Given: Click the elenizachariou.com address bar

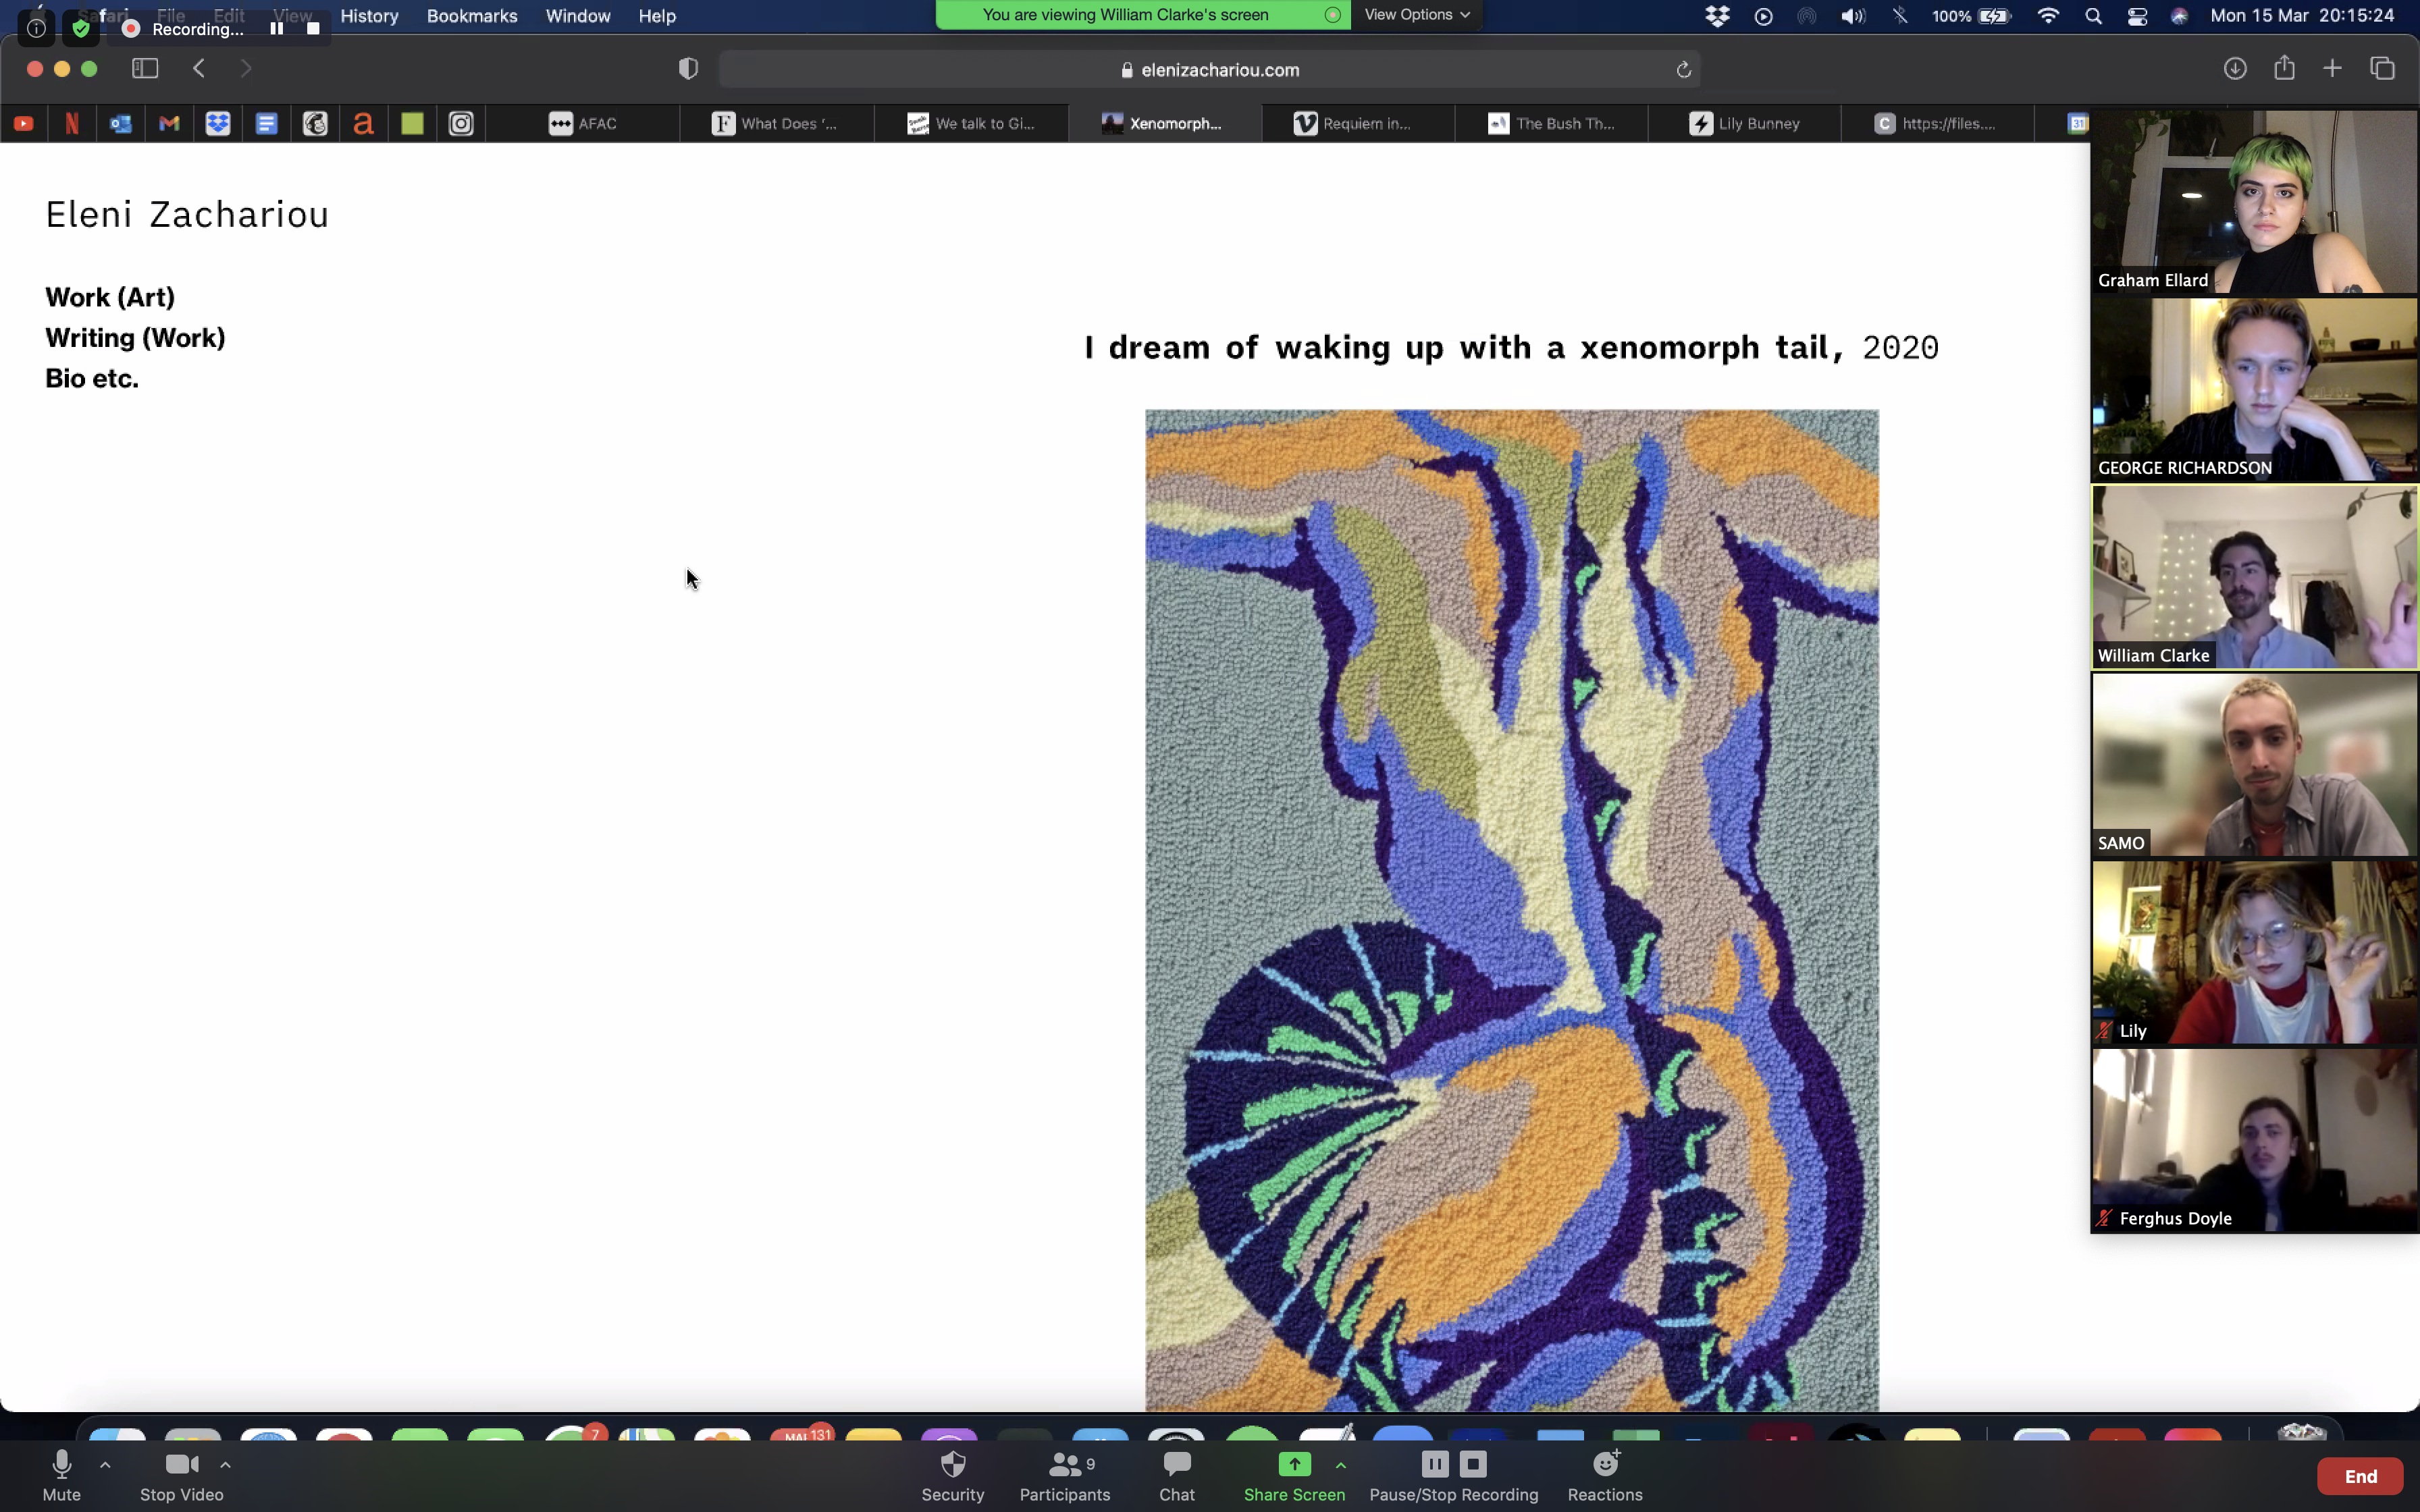Looking at the screenshot, I should (x=1209, y=70).
